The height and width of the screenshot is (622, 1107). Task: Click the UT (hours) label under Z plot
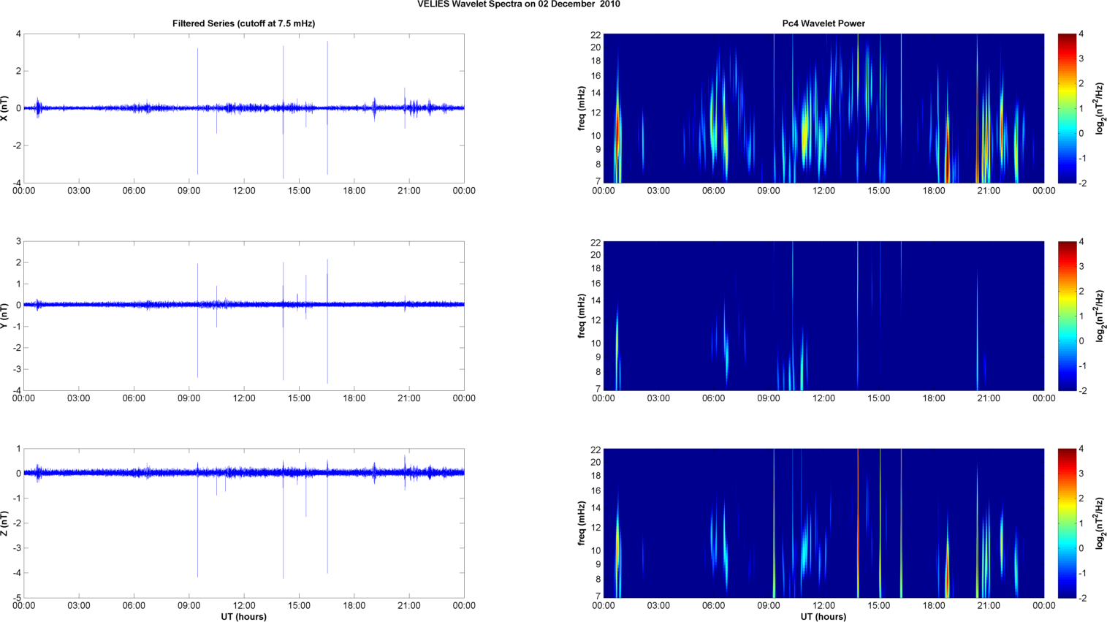click(x=243, y=617)
